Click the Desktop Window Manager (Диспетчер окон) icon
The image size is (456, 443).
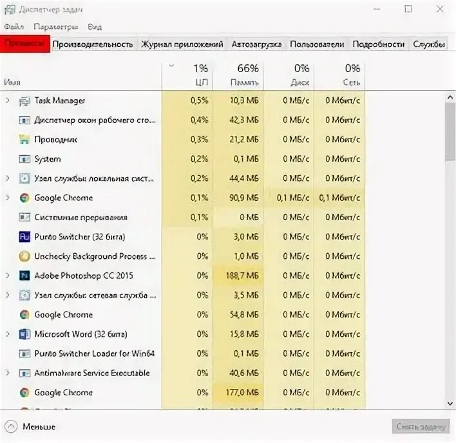point(24,120)
